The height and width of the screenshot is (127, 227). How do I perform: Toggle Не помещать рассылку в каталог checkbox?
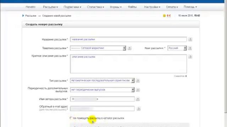(x=71, y=118)
